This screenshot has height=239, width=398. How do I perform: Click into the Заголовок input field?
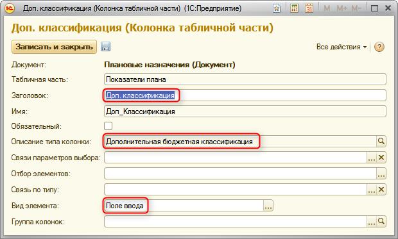coord(245,95)
